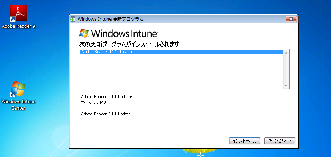Close the Windows Intune 更新プログラム dialog
Screen dimensions: 331x157
tap(291, 19)
